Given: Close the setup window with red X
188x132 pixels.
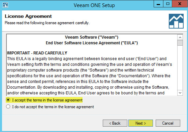Looking at the screenshot, I should point(180,4).
